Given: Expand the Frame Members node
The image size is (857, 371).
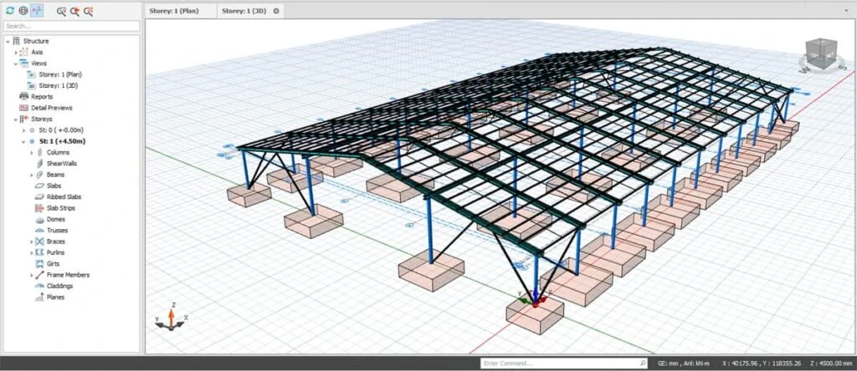Looking at the screenshot, I should click(31, 275).
